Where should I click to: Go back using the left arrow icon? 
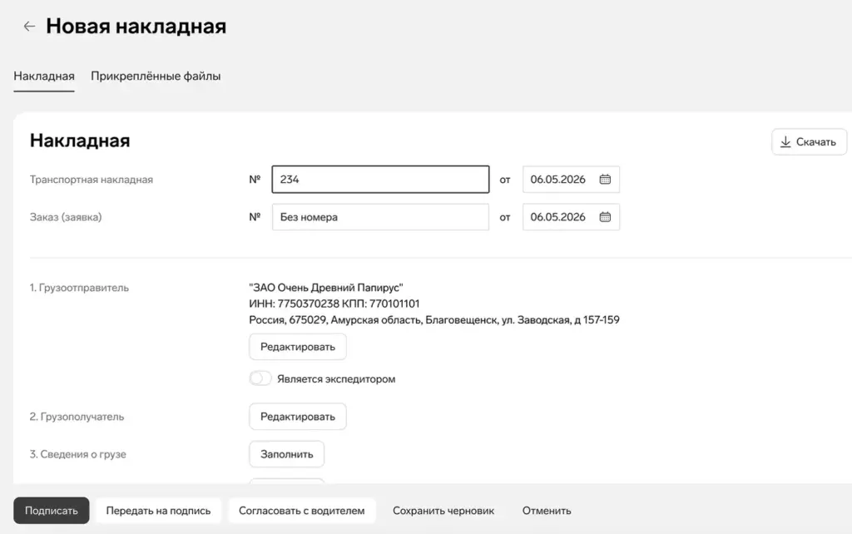coord(29,26)
